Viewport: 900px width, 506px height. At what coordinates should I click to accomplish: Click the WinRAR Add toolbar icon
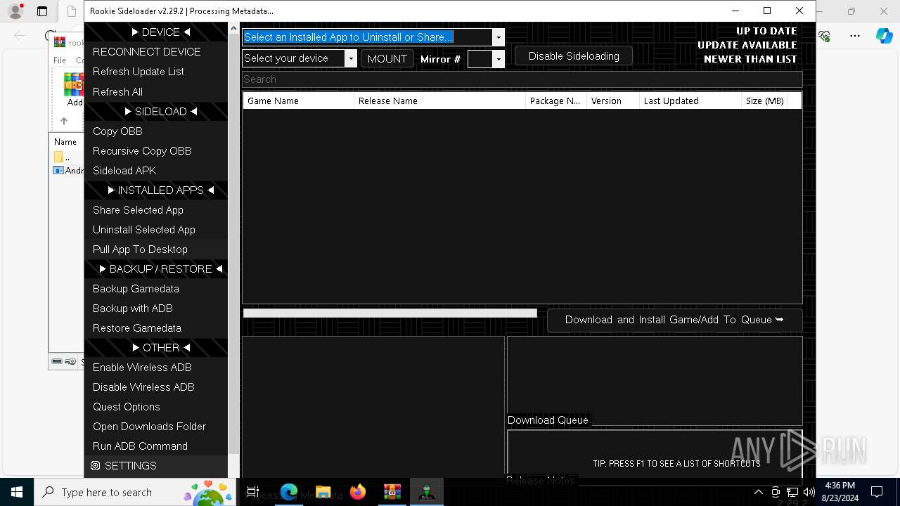[74, 89]
